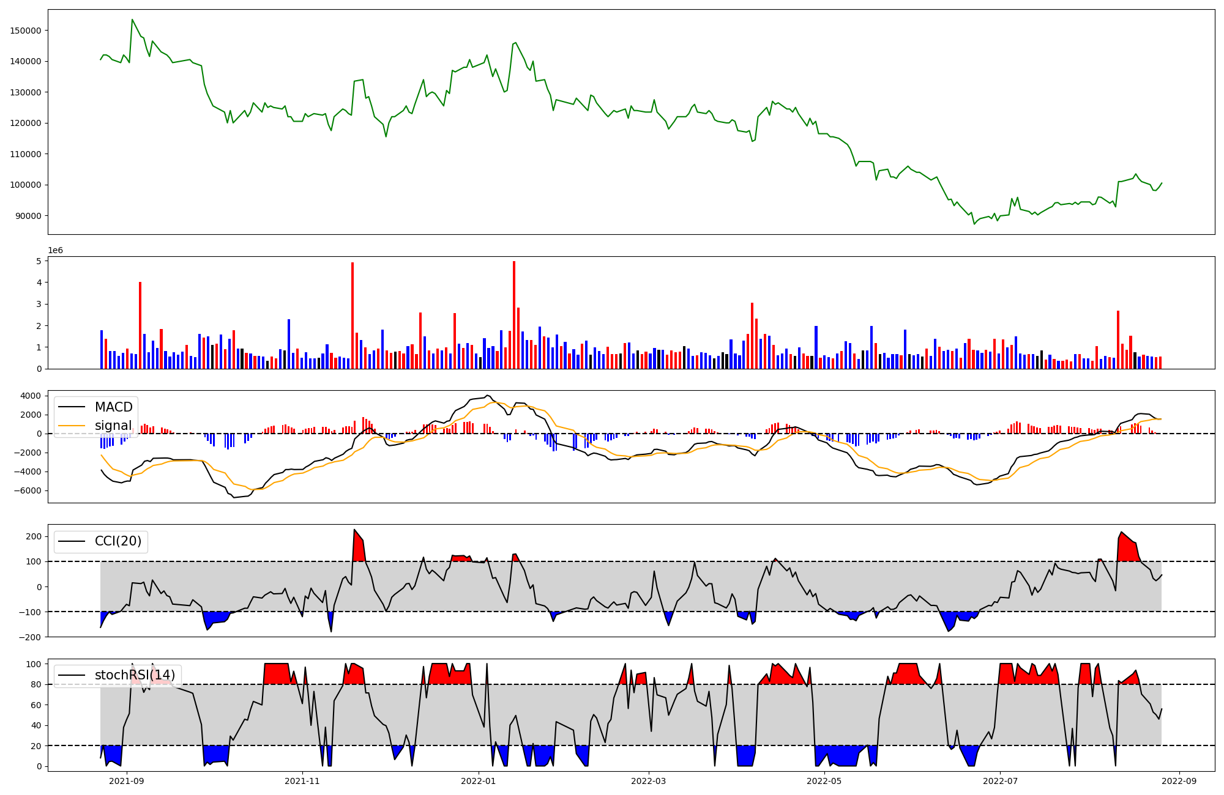The image size is (1224, 795).
Task: Click the 5 tick on volume axis
Action: click(39, 261)
